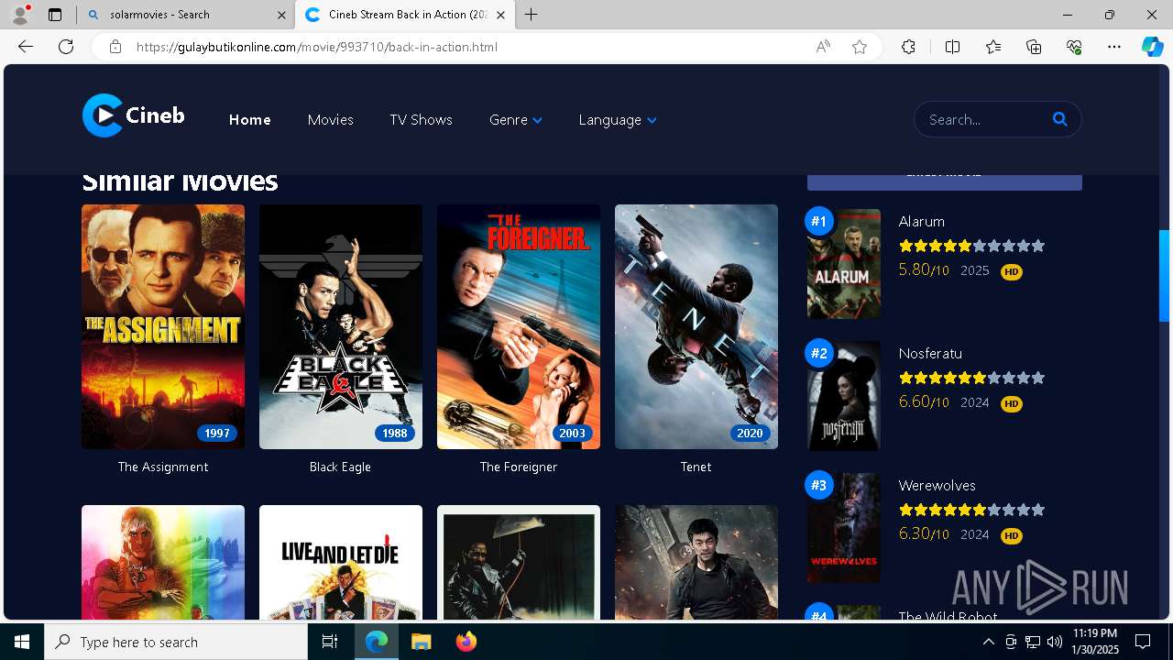Open the Favorites list icon
The height and width of the screenshot is (660, 1173).
993,47
